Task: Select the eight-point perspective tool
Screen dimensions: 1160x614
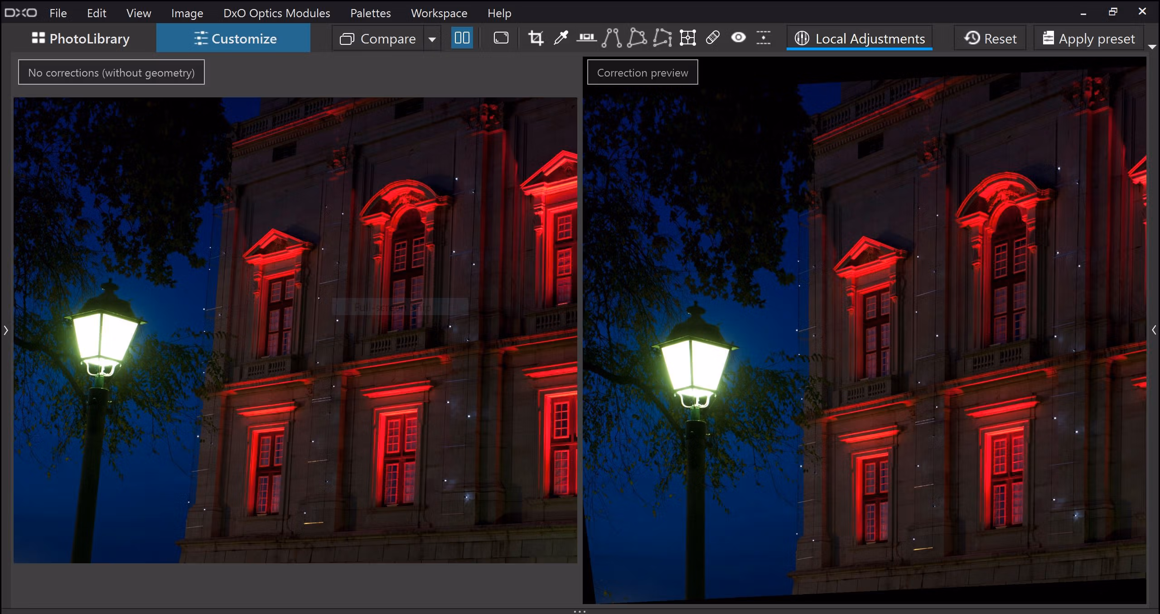Action: (x=662, y=38)
